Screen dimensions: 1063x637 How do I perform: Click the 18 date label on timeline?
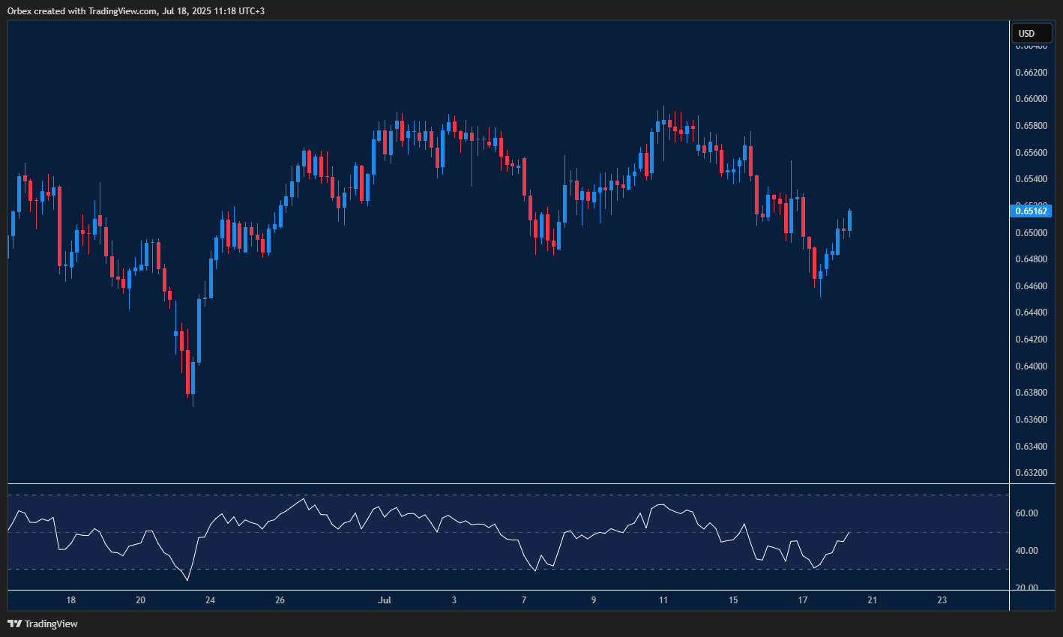pyautogui.click(x=71, y=600)
